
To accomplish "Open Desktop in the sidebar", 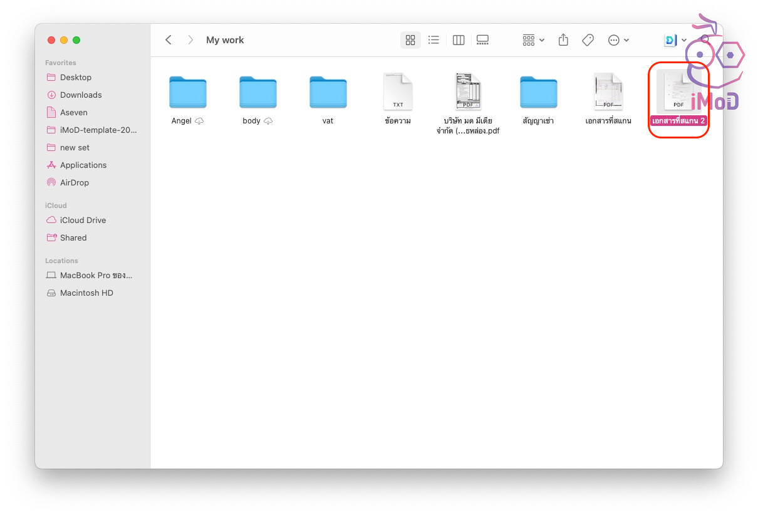I will coord(75,78).
